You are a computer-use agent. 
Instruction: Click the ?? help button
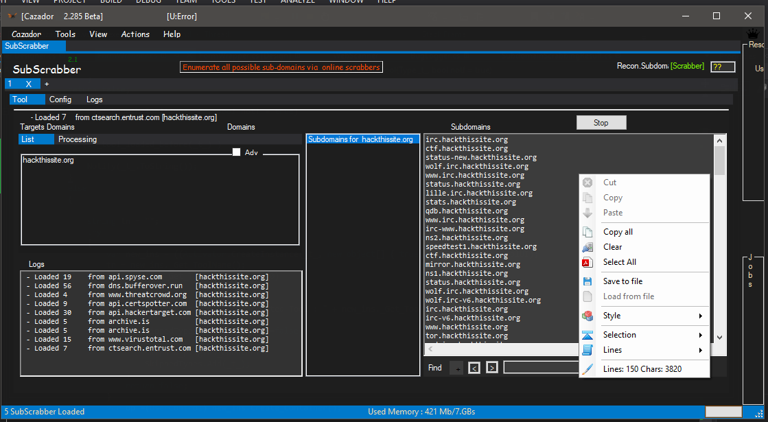click(723, 67)
